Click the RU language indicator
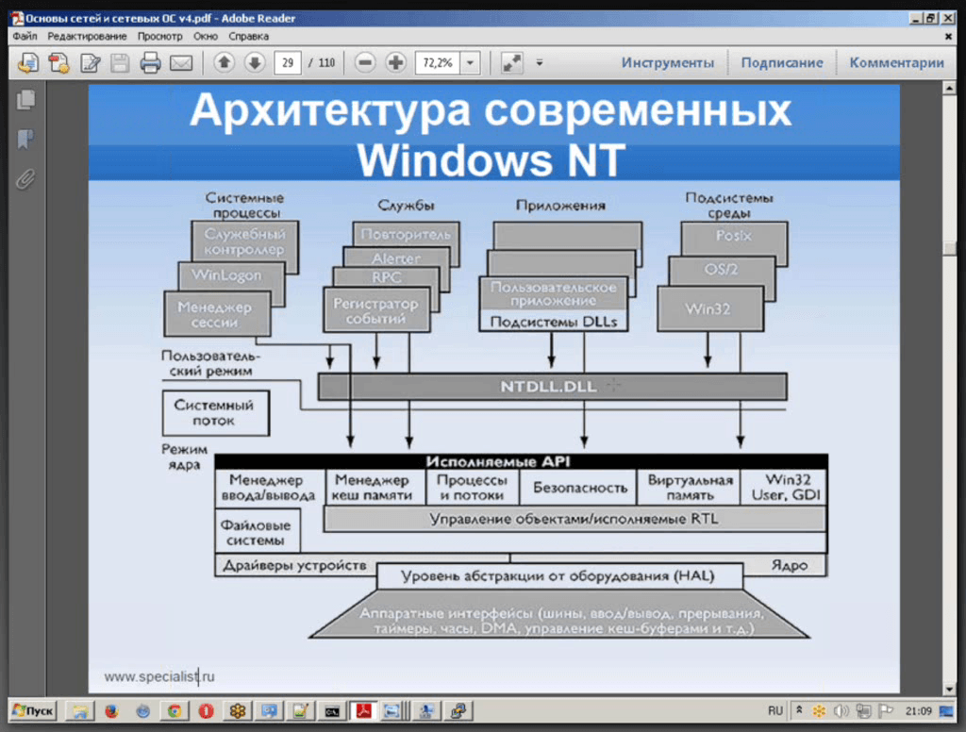Screen dimensions: 966x732 775,711
